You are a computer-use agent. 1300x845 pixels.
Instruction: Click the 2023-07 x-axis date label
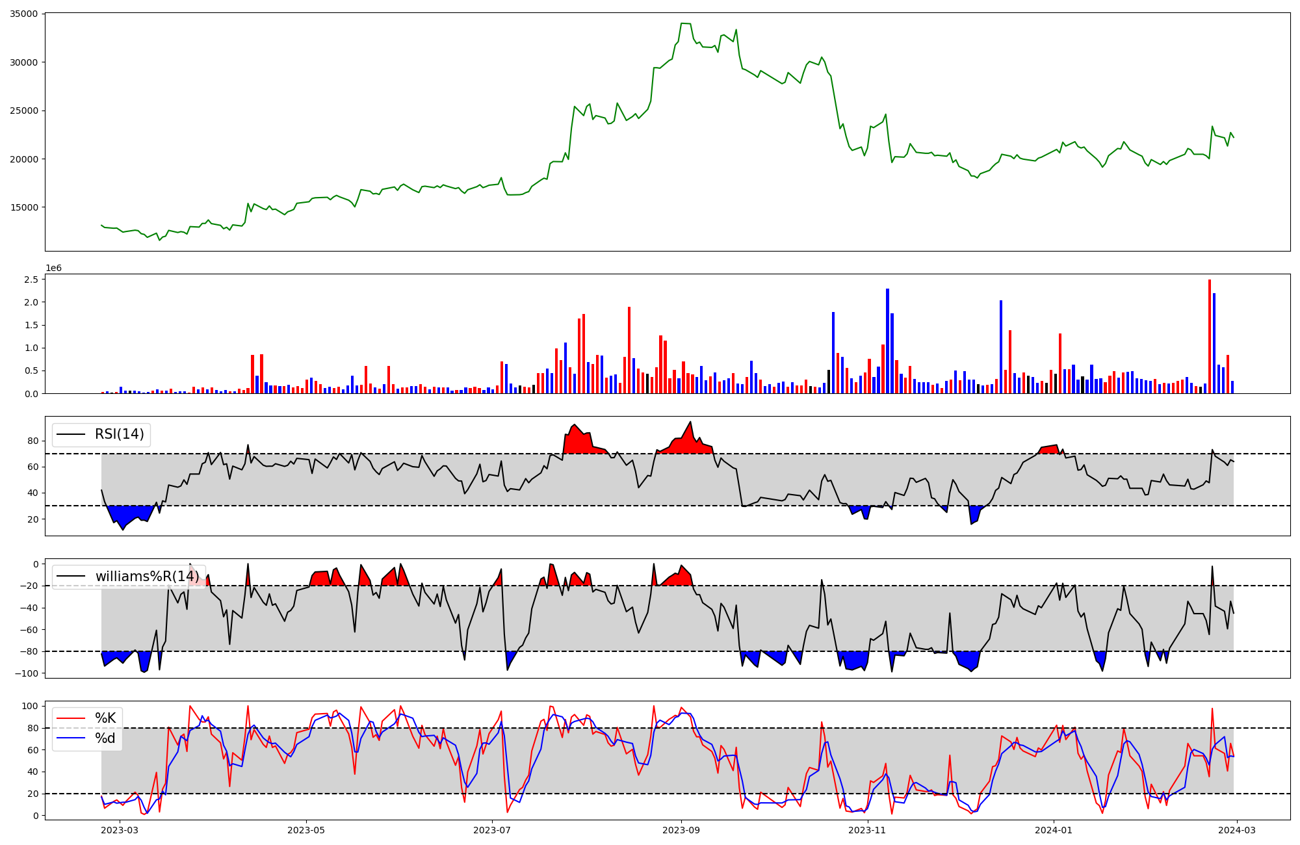click(492, 830)
